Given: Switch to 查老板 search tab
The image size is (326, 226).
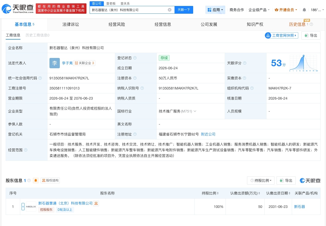Looking at the screenshot, I should tap(111, 3).
